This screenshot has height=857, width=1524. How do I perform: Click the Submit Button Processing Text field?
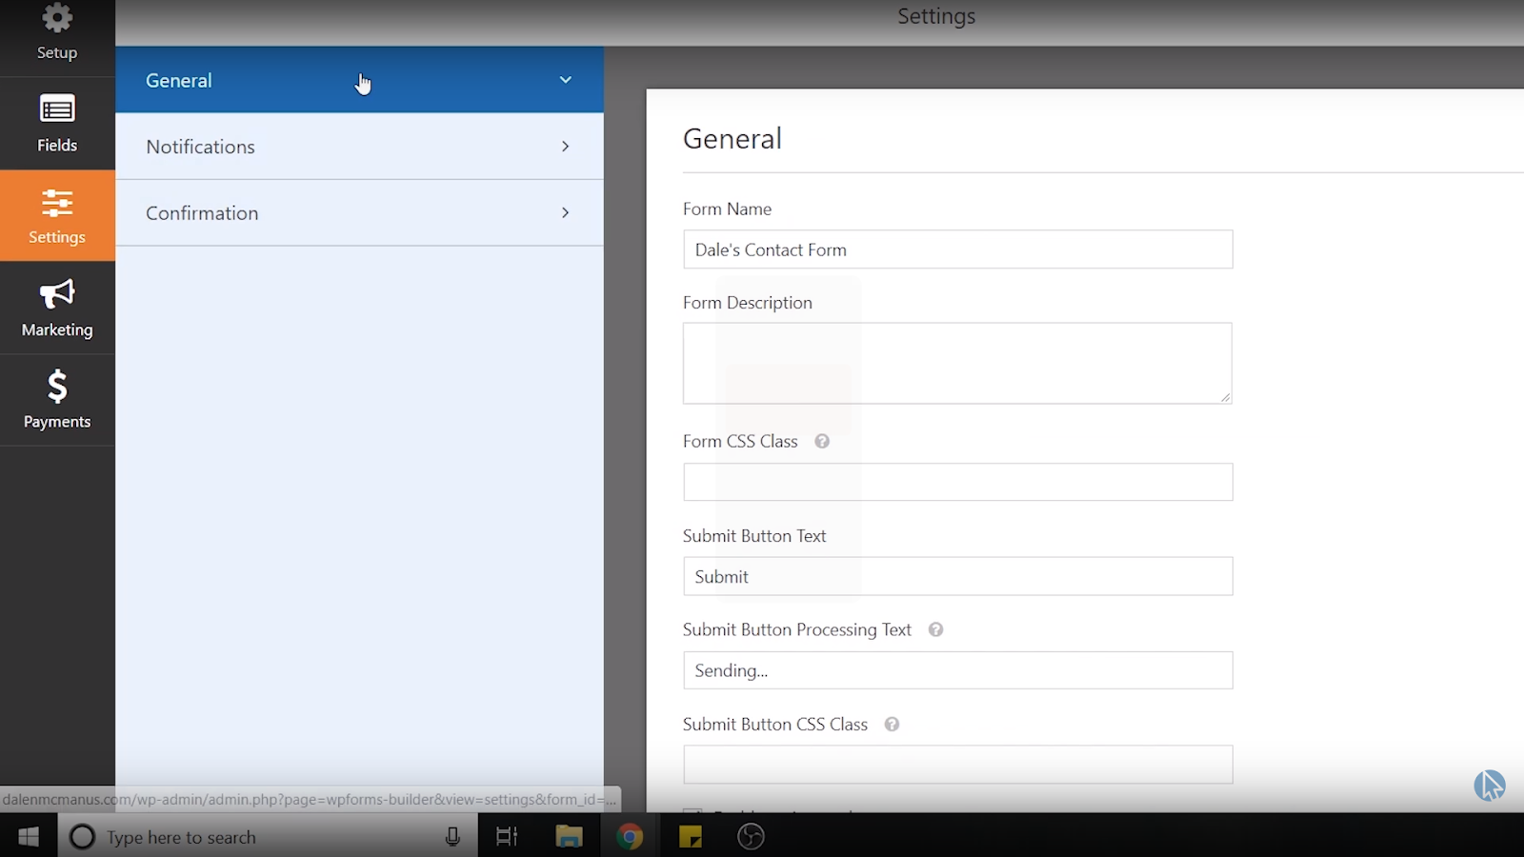(958, 670)
